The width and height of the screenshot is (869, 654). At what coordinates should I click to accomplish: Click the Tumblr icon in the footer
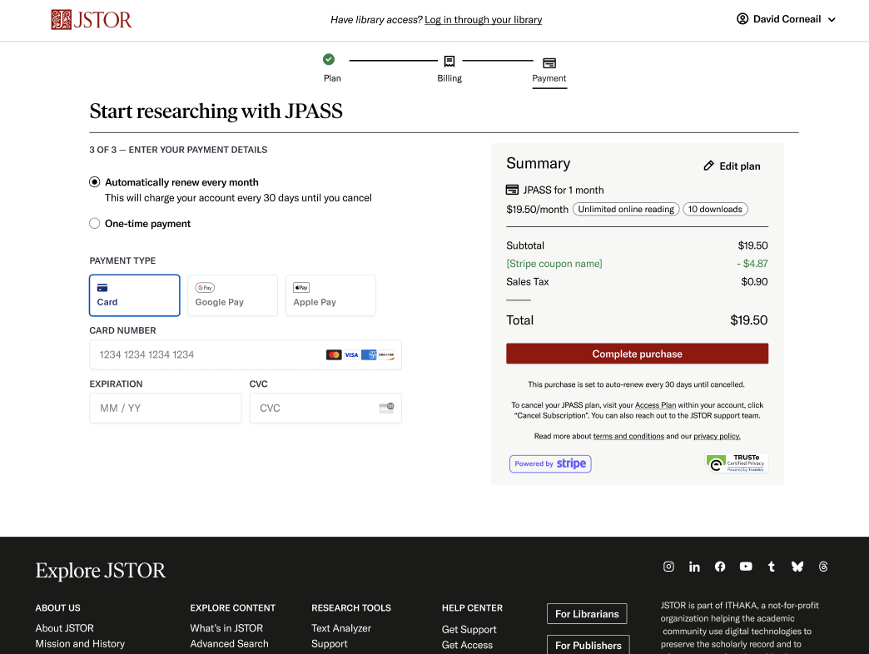[772, 566]
